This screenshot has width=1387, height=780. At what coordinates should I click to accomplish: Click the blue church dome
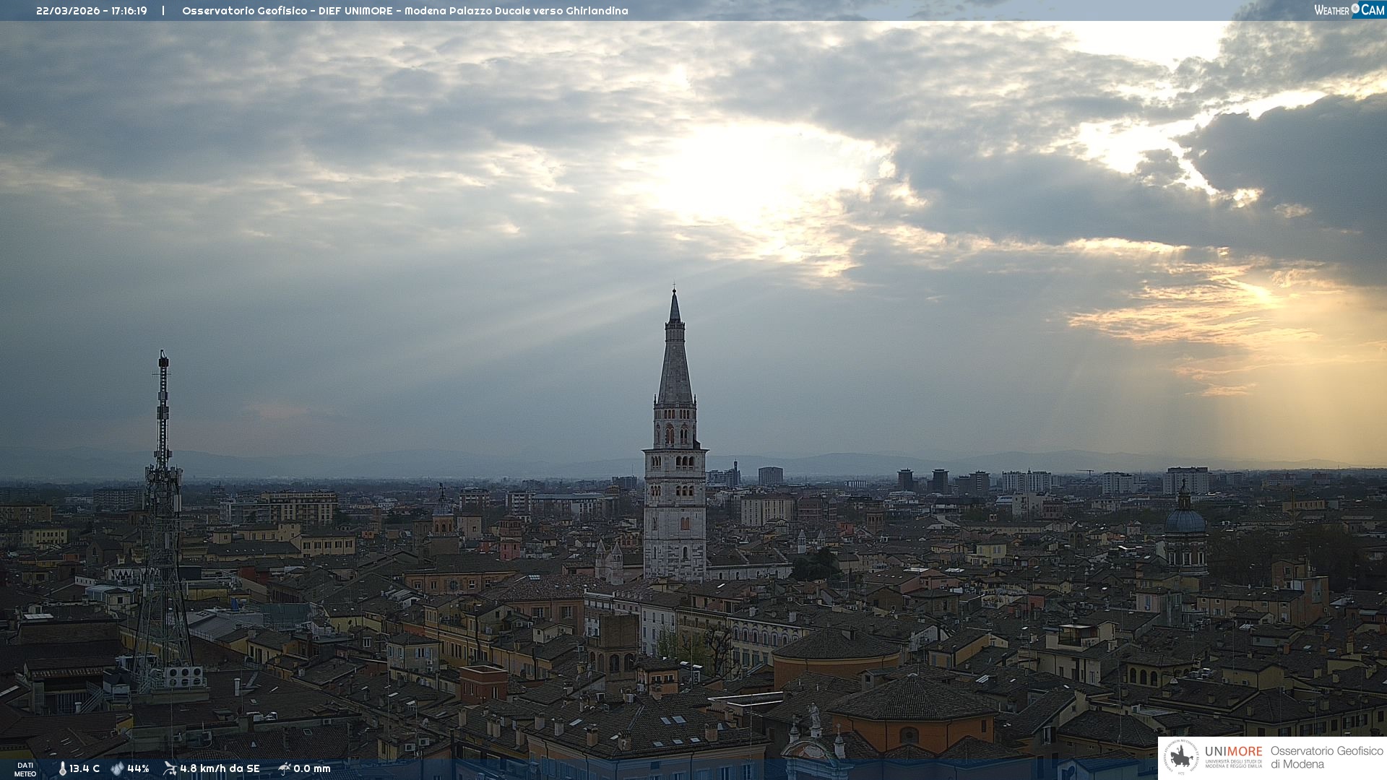pos(1185,520)
